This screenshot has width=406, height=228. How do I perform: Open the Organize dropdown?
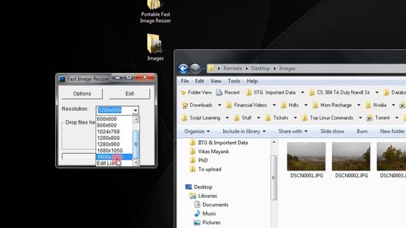[197, 131]
